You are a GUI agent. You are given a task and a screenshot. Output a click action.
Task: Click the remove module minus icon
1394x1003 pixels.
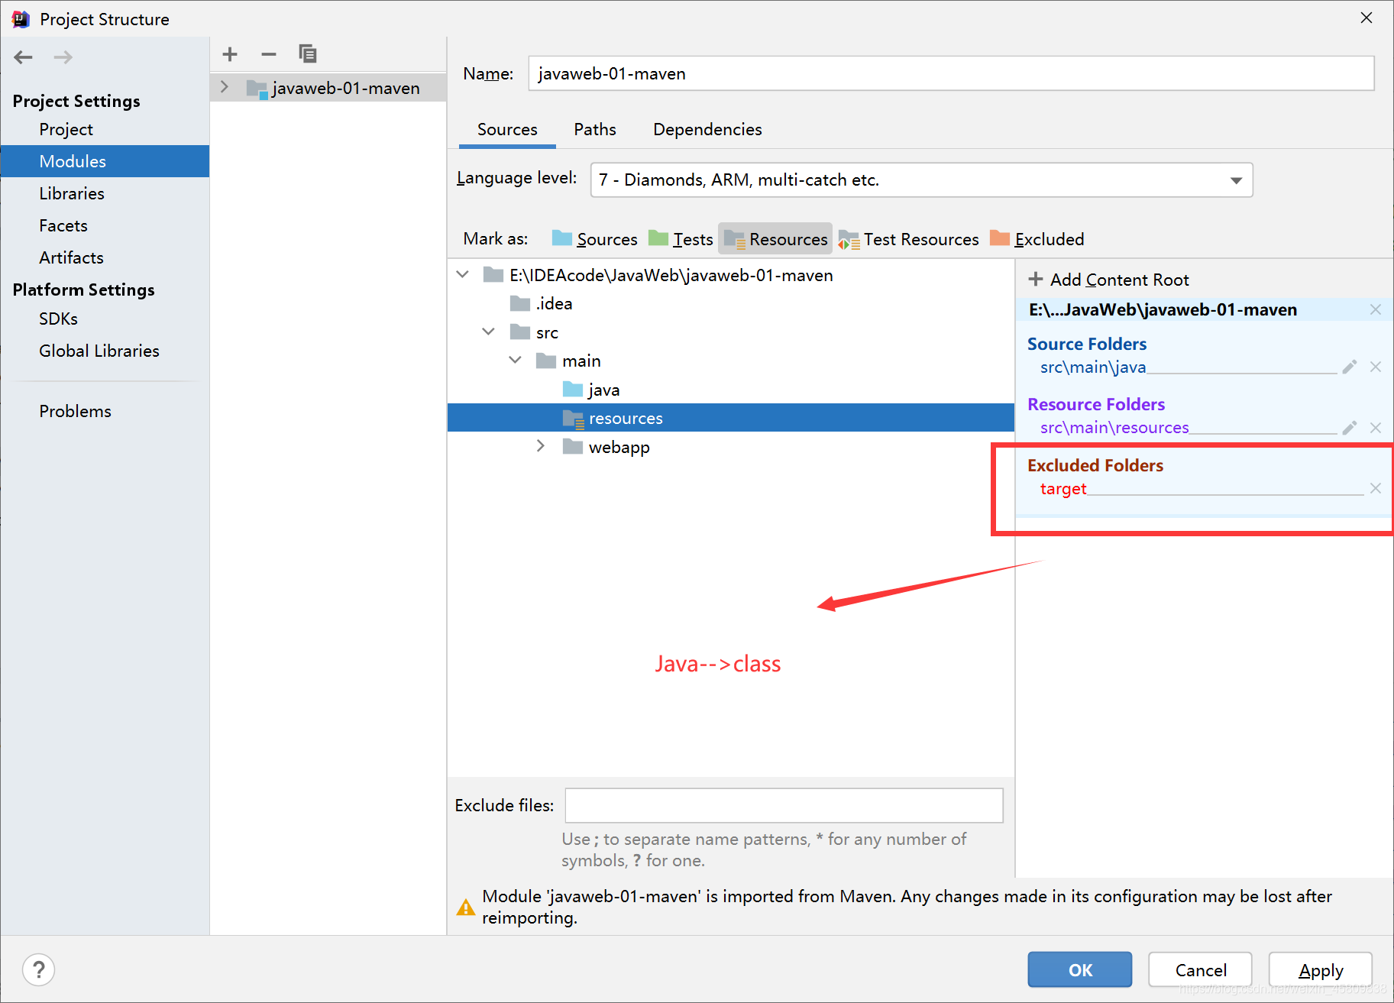pos(268,54)
